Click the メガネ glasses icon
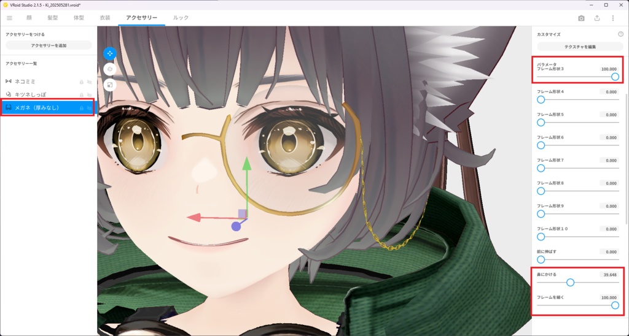 (x=9, y=108)
